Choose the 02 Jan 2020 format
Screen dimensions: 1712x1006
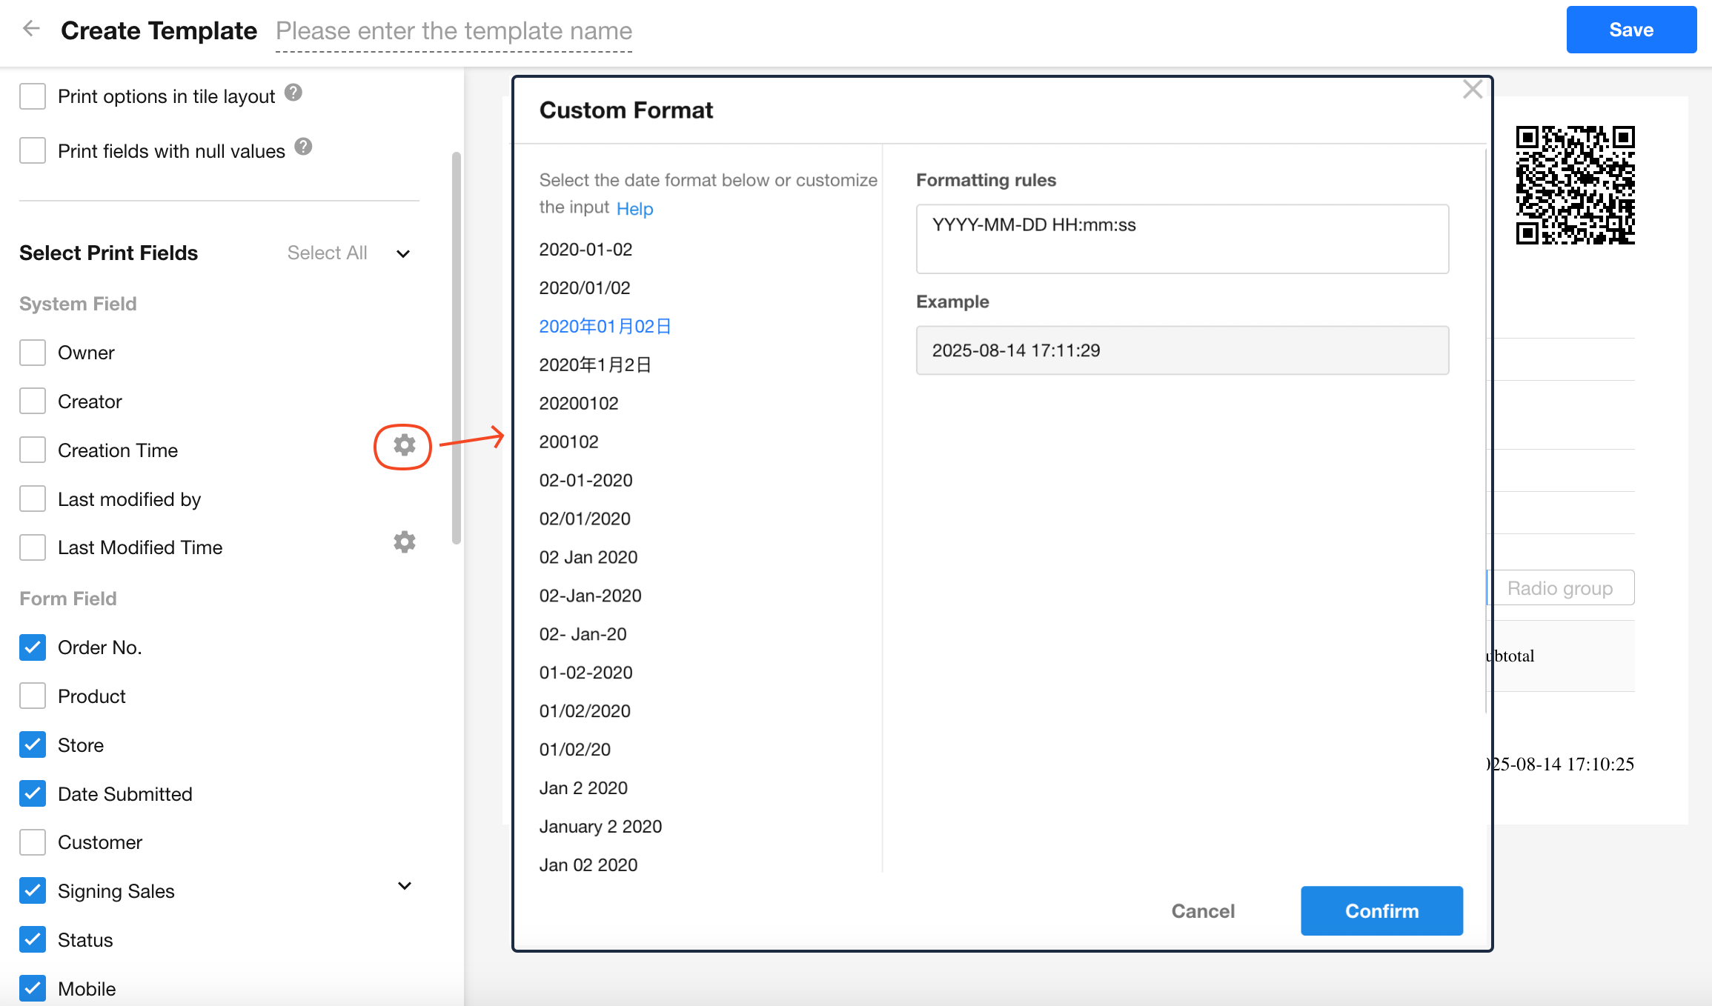pos(588,557)
